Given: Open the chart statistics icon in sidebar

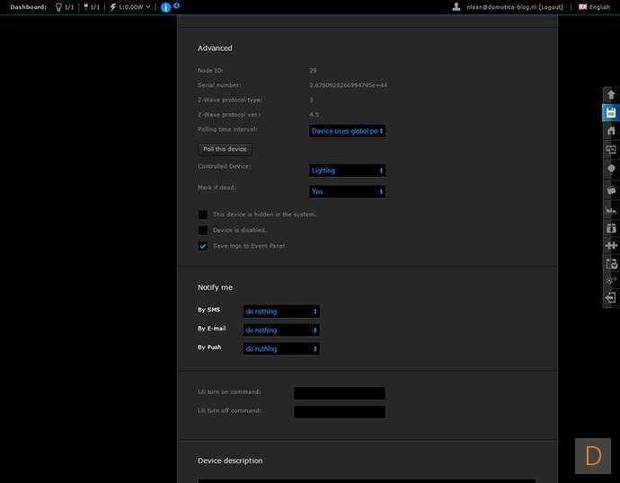Looking at the screenshot, I should pos(611,208).
